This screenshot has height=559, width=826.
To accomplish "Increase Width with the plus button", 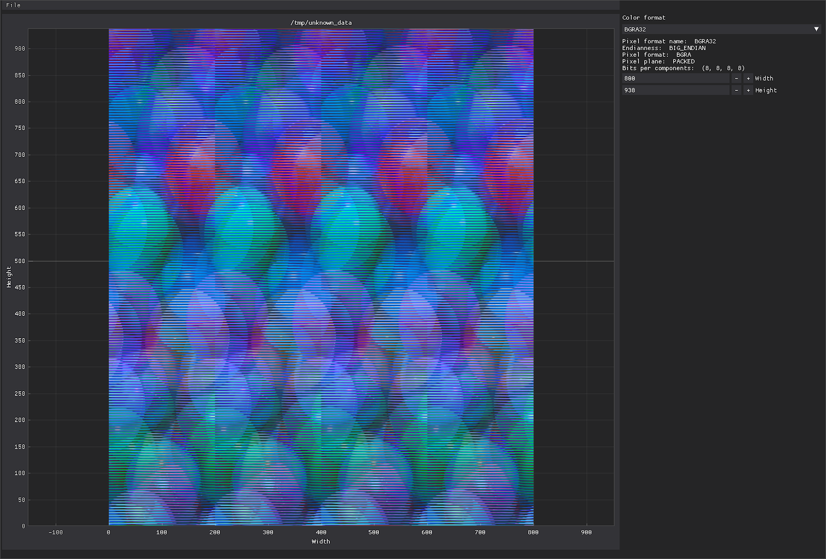I will pos(748,78).
